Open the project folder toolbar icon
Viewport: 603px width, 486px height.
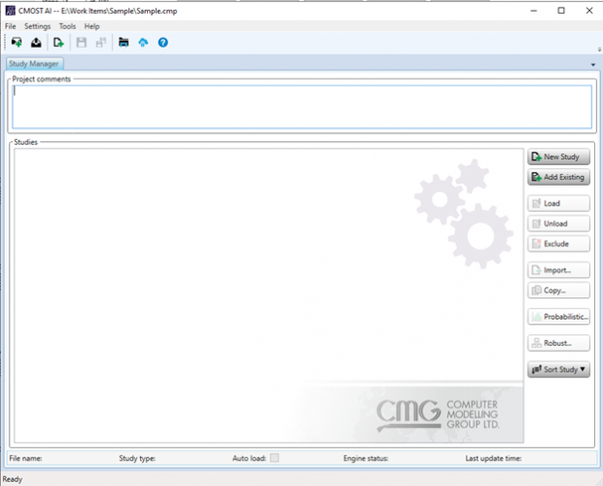click(x=124, y=42)
